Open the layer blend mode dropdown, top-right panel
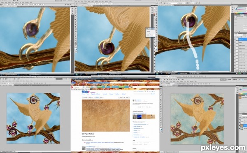 click(x=238, y=35)
